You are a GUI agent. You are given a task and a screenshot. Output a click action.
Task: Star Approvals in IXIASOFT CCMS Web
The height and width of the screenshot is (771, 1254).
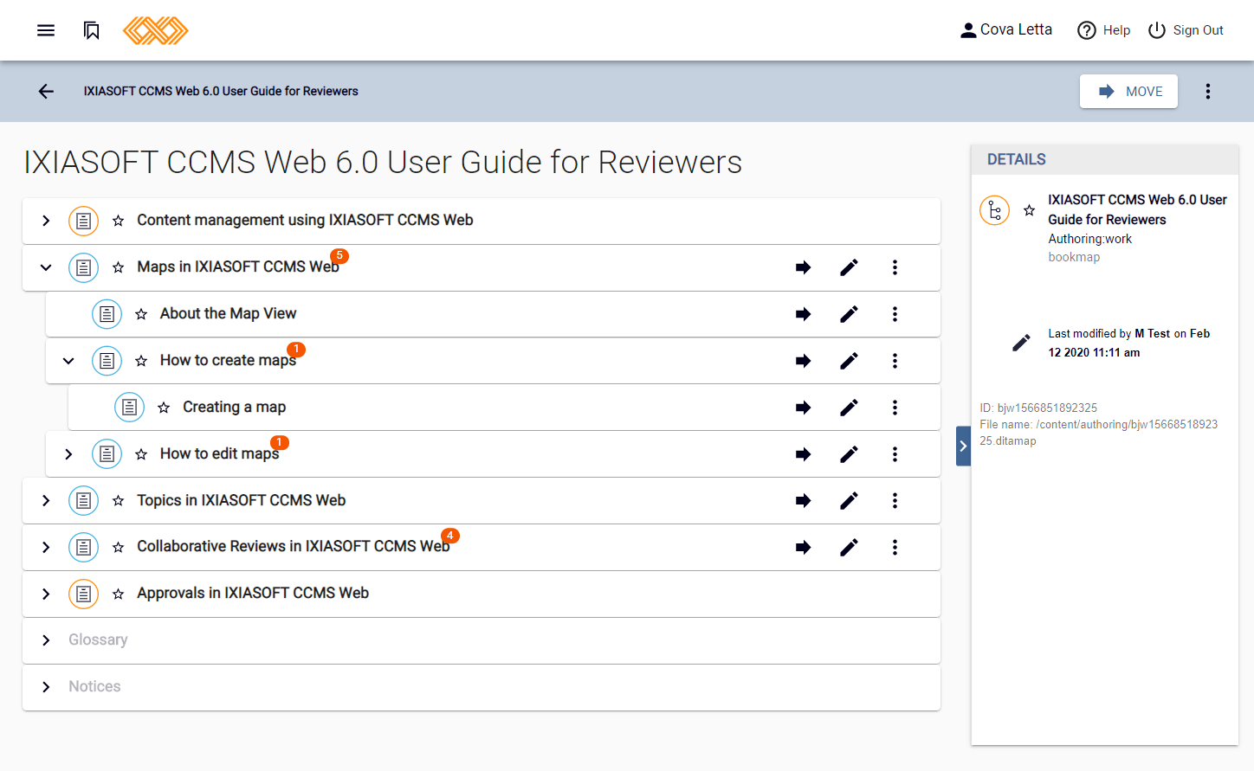(119, 594)
